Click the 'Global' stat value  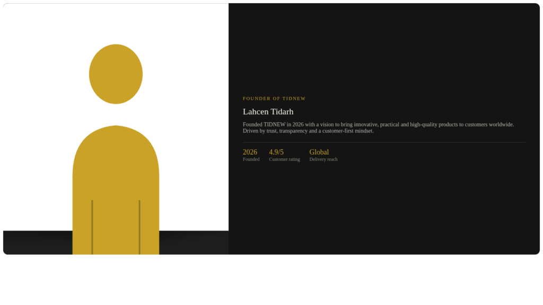coord(319,152)
